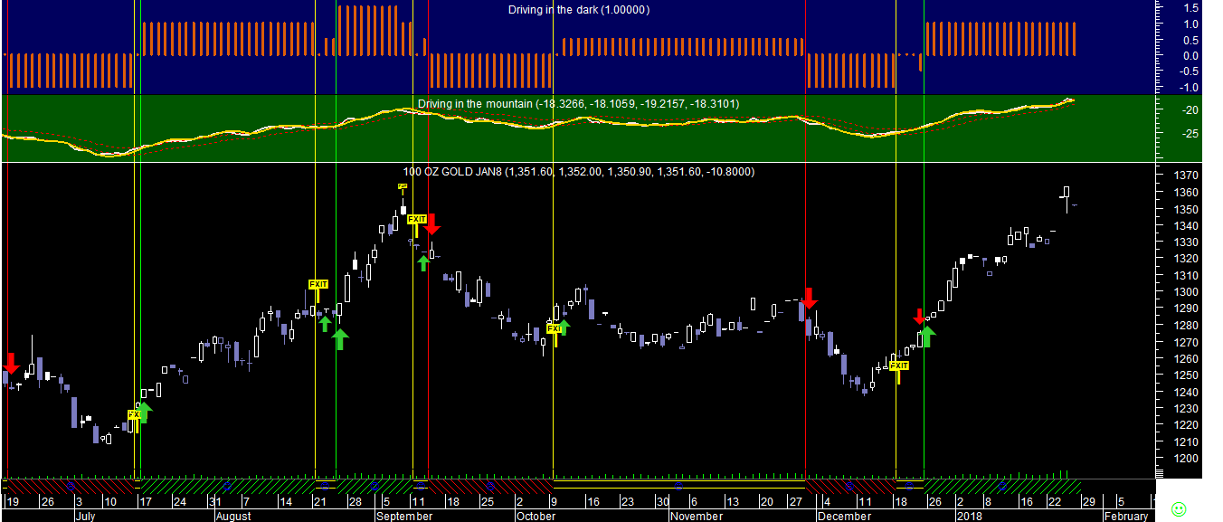
Task: Click the green smiley face icon
Action: (1178, 508)
